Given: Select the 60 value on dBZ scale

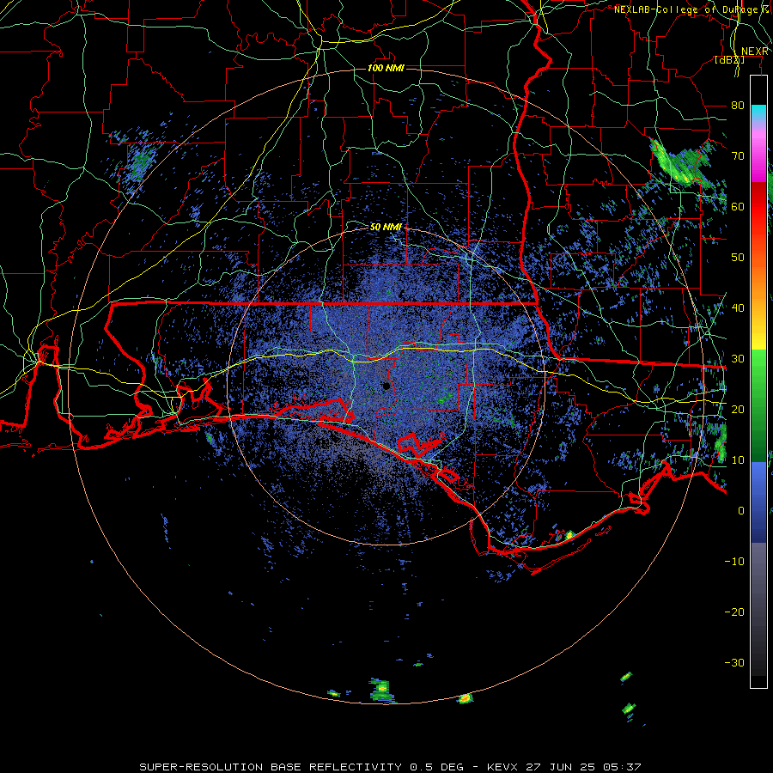Looking at the screenshot, I should [x=738, y=207].
